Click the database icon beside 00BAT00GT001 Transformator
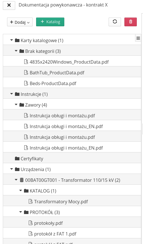Image resolution: width=143 pixels, height=244 pixels. point(22,180)
